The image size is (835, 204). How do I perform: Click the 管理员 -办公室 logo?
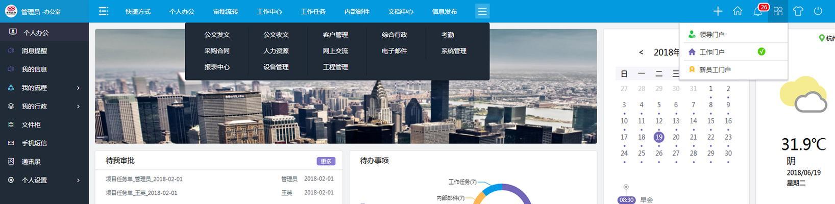11,11
